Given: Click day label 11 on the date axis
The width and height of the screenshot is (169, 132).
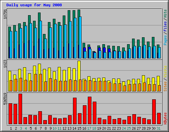Looking at the screenshot, I should click(x=59, y=128).
